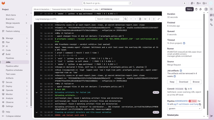This screenshot has width=214, height=120.
Task: Click help icon next to 'weeks'
Action: (175, 76)
